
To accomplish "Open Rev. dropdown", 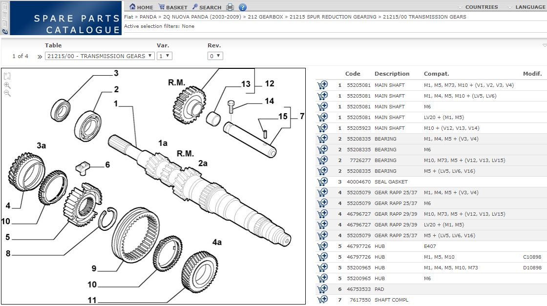I will coord(215,56).
